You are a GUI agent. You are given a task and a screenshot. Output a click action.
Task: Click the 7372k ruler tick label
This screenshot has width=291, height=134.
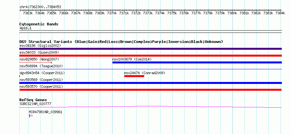(x=136, y=13)
